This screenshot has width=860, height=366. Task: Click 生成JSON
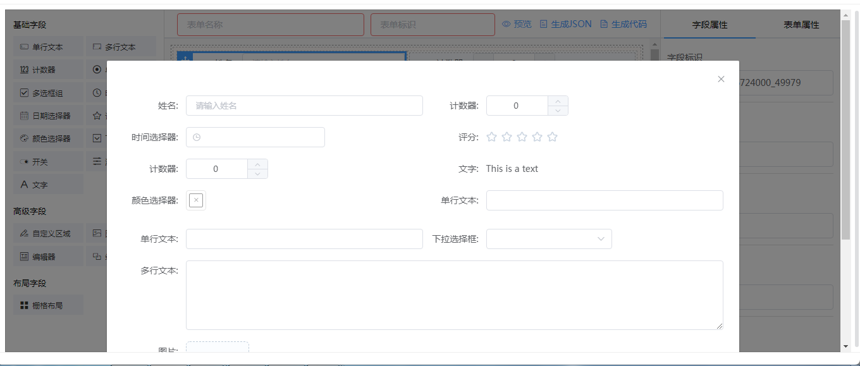click(x=565, y=24)
